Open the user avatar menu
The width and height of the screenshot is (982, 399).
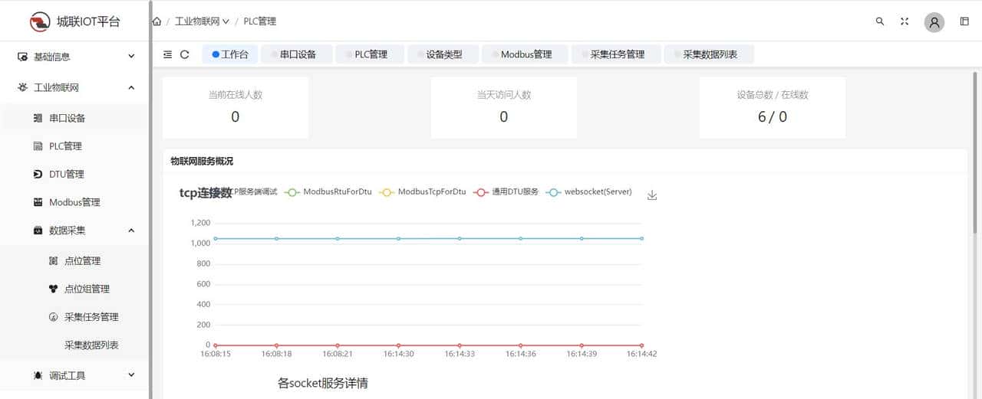tap(934, 22)
